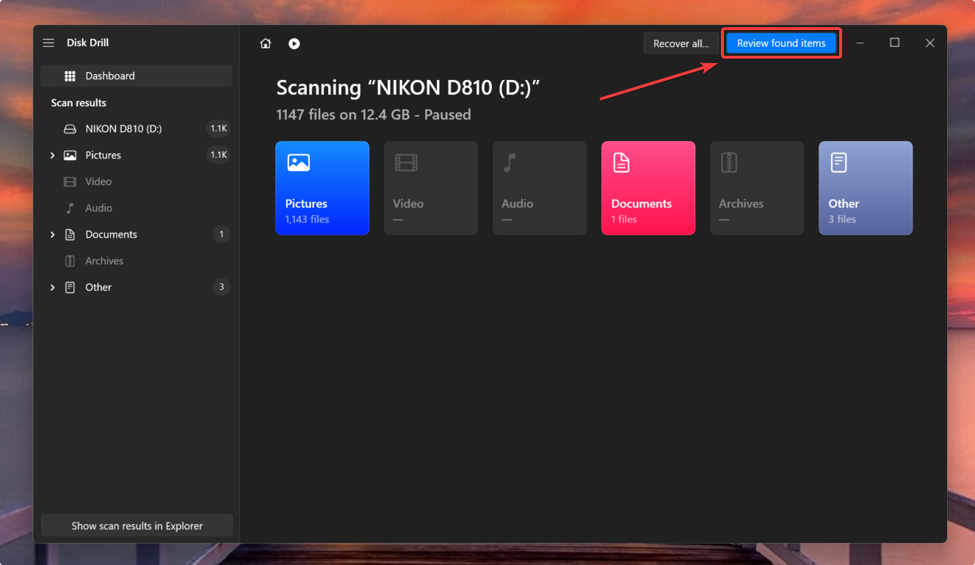The width and height of the screenshot is (975, 565).
Task: Select Other in the sidebar
Action: 137,287
